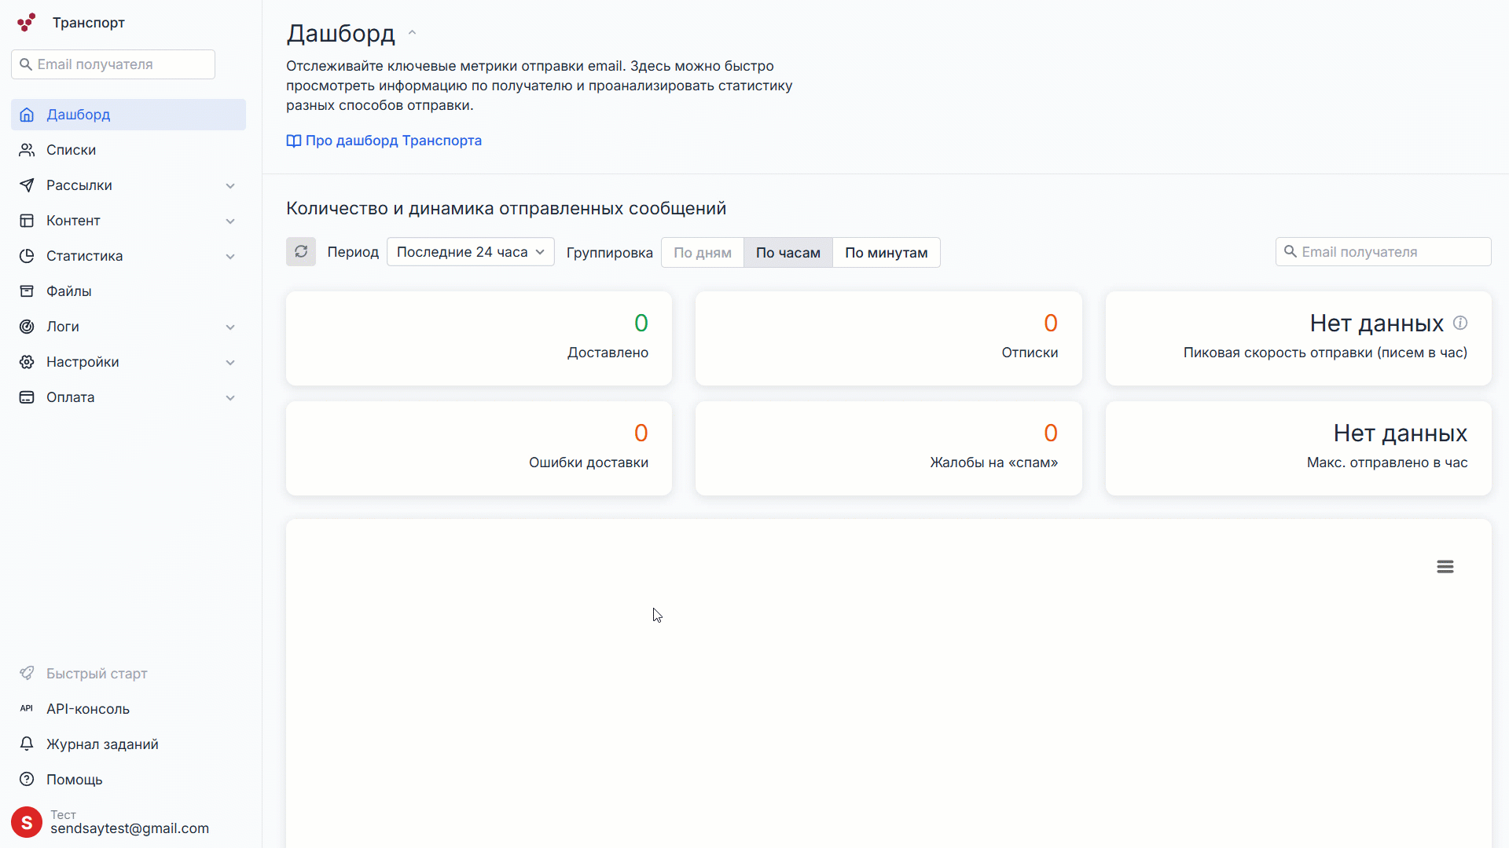1509x848 pixels.
Task: Click info icon next to Нет данных
Action: coord(1460,323)
